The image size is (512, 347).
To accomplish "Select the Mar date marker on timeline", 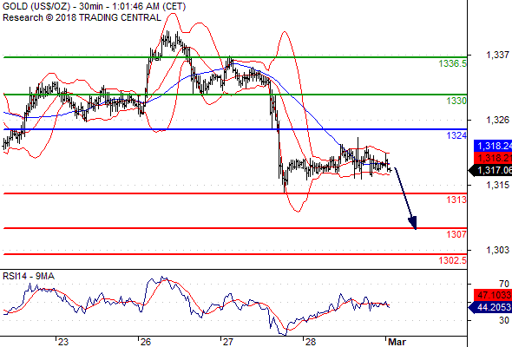I will click(x=397, y=342).
